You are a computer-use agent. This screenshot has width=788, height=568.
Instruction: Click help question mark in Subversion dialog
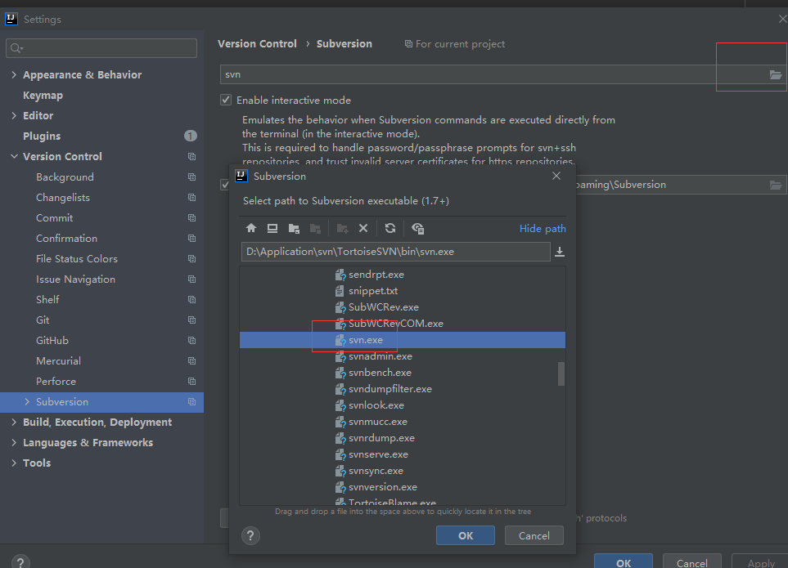250,535
